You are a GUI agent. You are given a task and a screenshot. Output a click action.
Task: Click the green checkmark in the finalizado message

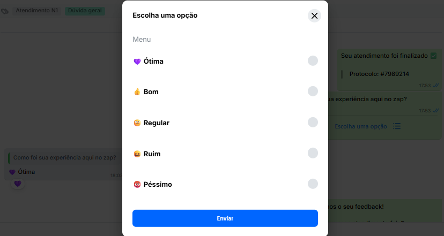click(433, 56)
